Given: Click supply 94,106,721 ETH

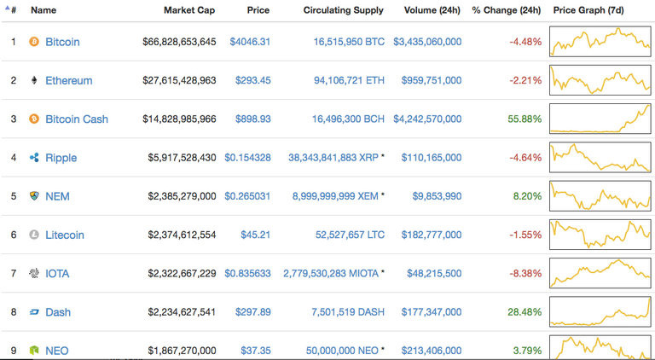Looking at the screenshot, I should (349, 80).
